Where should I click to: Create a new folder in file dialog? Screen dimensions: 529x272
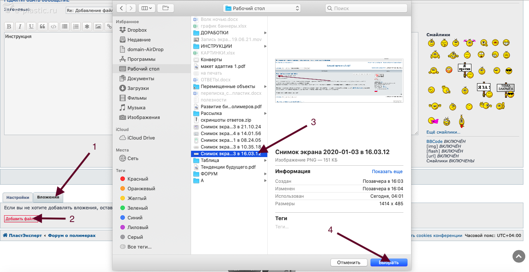[166, 8]
